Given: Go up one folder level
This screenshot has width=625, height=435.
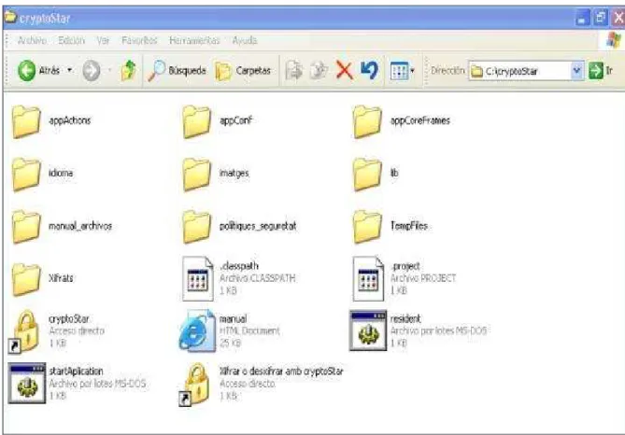Looking at the screenshot, I should tap(128, 71).
